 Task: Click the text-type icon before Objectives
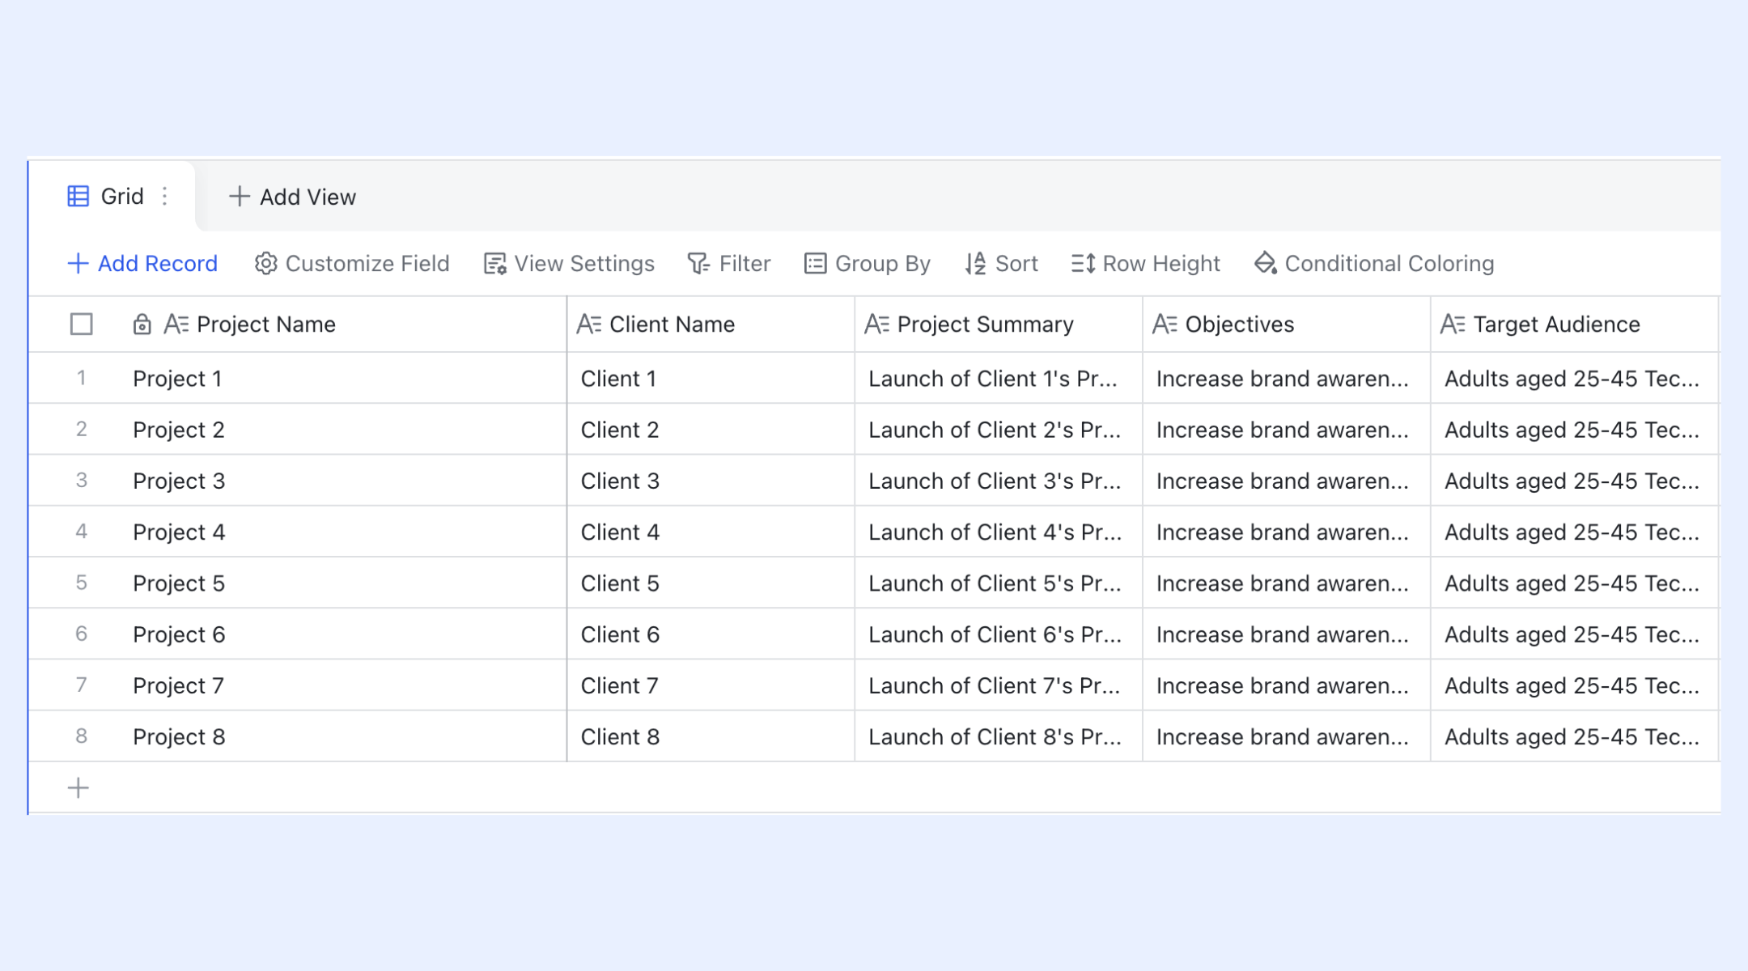(x=1165, y=324)
